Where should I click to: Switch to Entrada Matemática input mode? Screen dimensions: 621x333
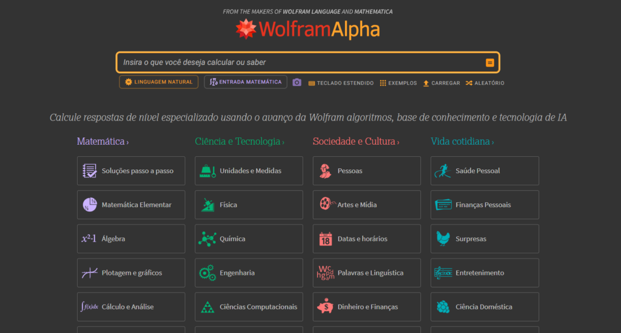[x=246, y=82]
